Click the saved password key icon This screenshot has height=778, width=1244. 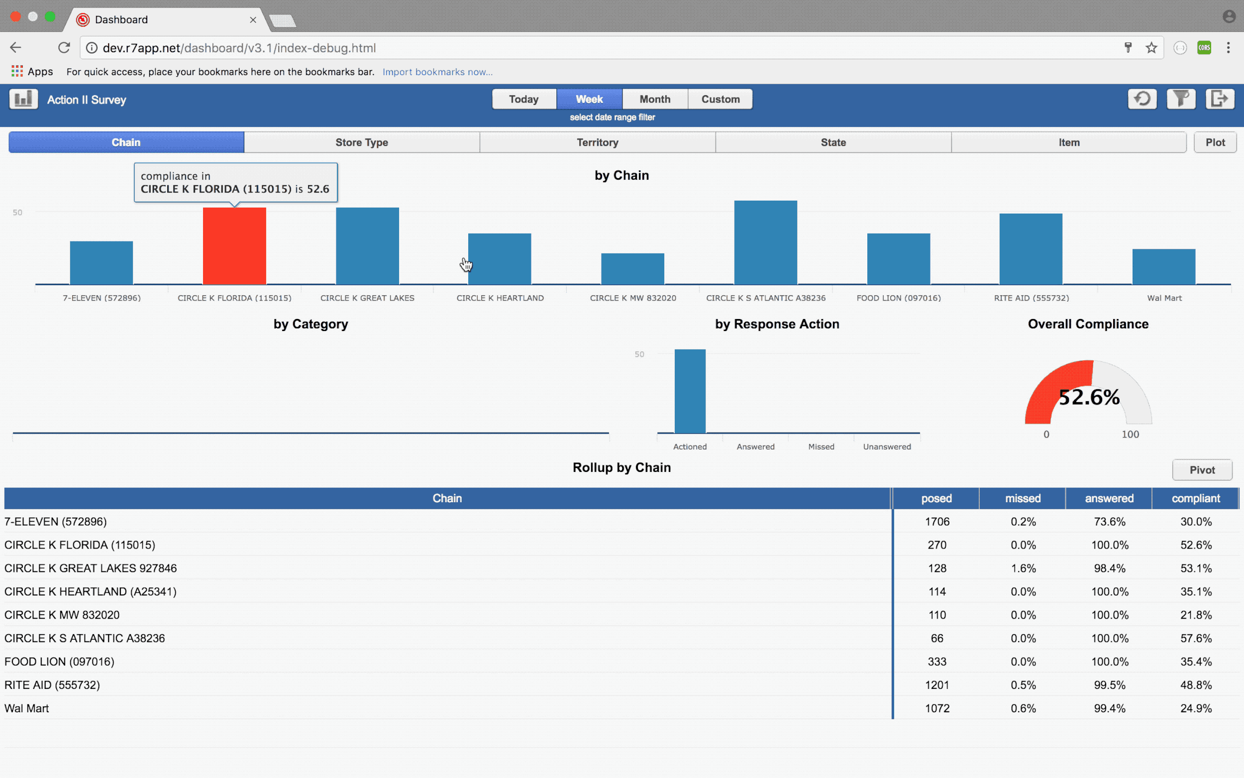[x=1128, y=48]
